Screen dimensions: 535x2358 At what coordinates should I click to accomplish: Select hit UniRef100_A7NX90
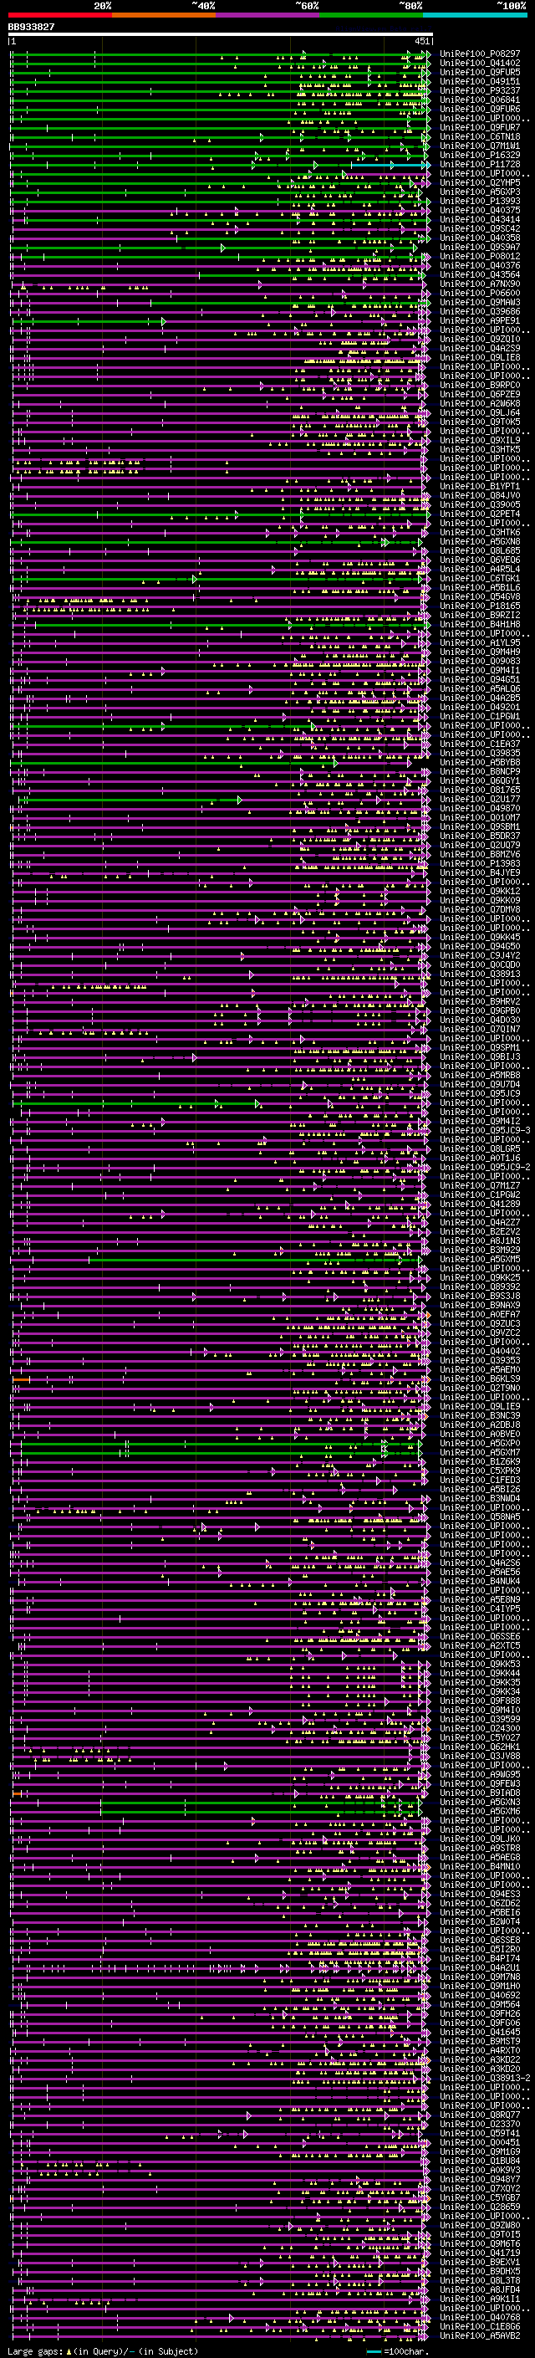click(479, 284)
